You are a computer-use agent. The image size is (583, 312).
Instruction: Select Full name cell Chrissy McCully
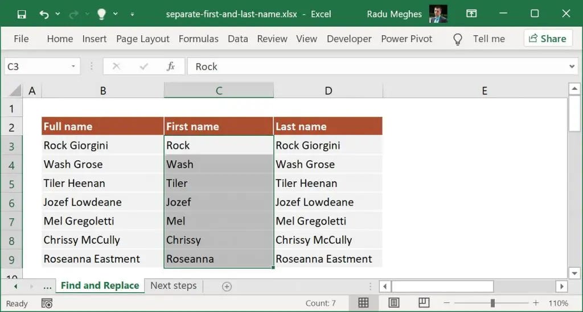pos(102,240)
